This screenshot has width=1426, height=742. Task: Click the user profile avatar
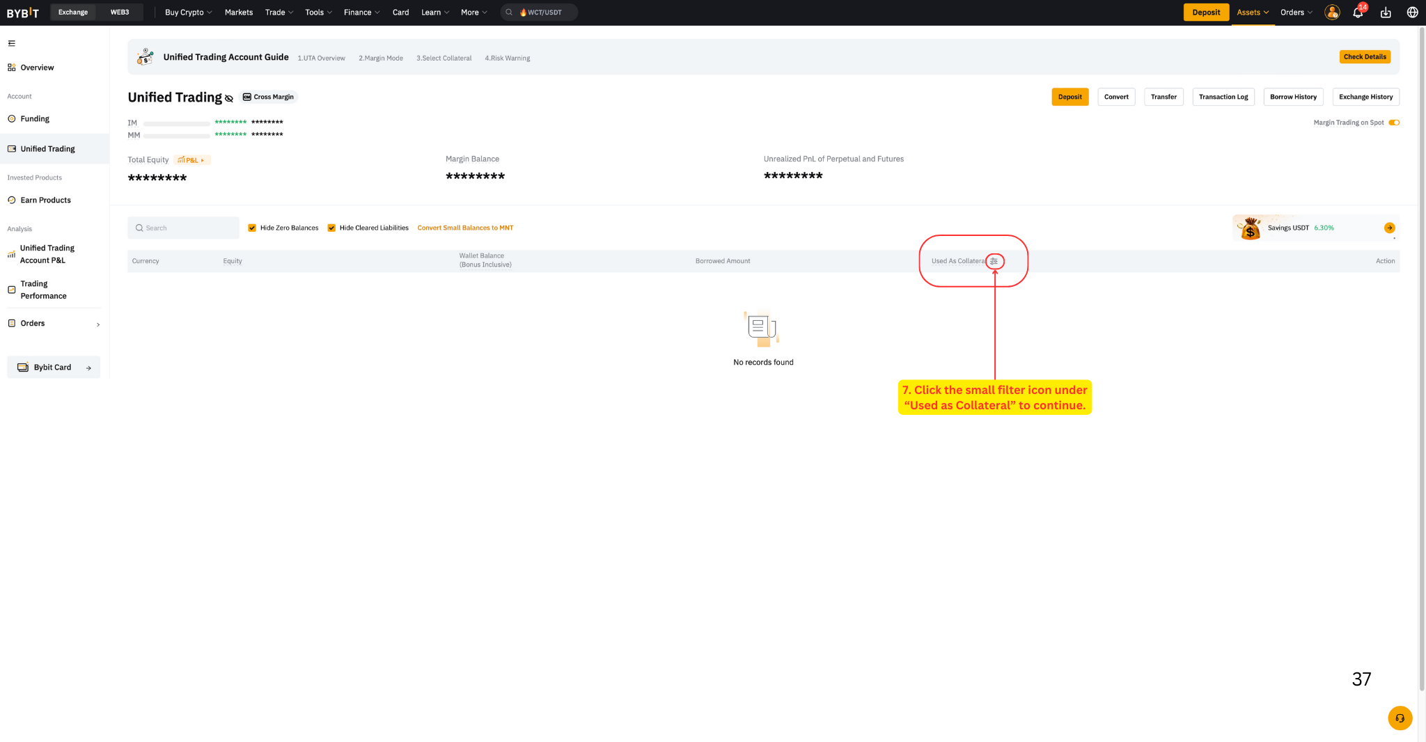[x=1332, y=13]
